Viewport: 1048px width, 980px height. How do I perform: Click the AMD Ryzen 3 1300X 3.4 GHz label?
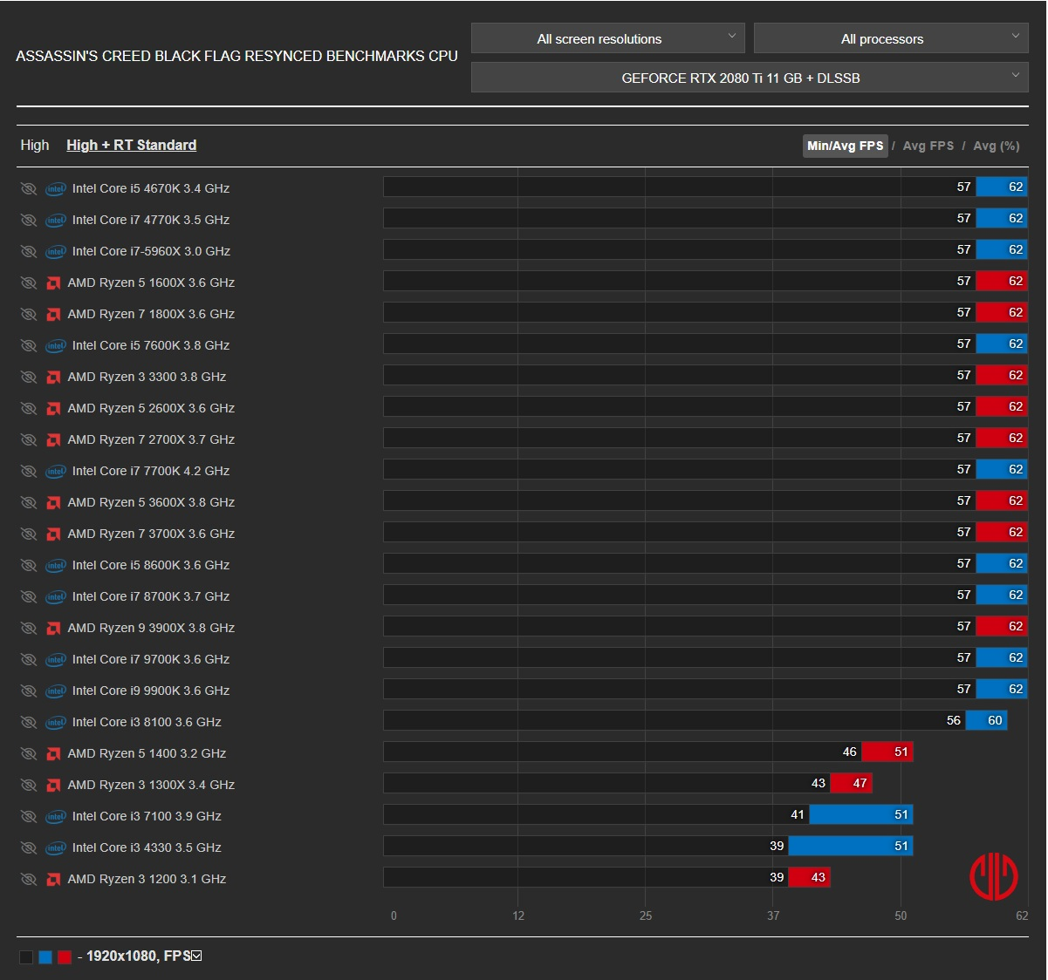coord(151,785)
